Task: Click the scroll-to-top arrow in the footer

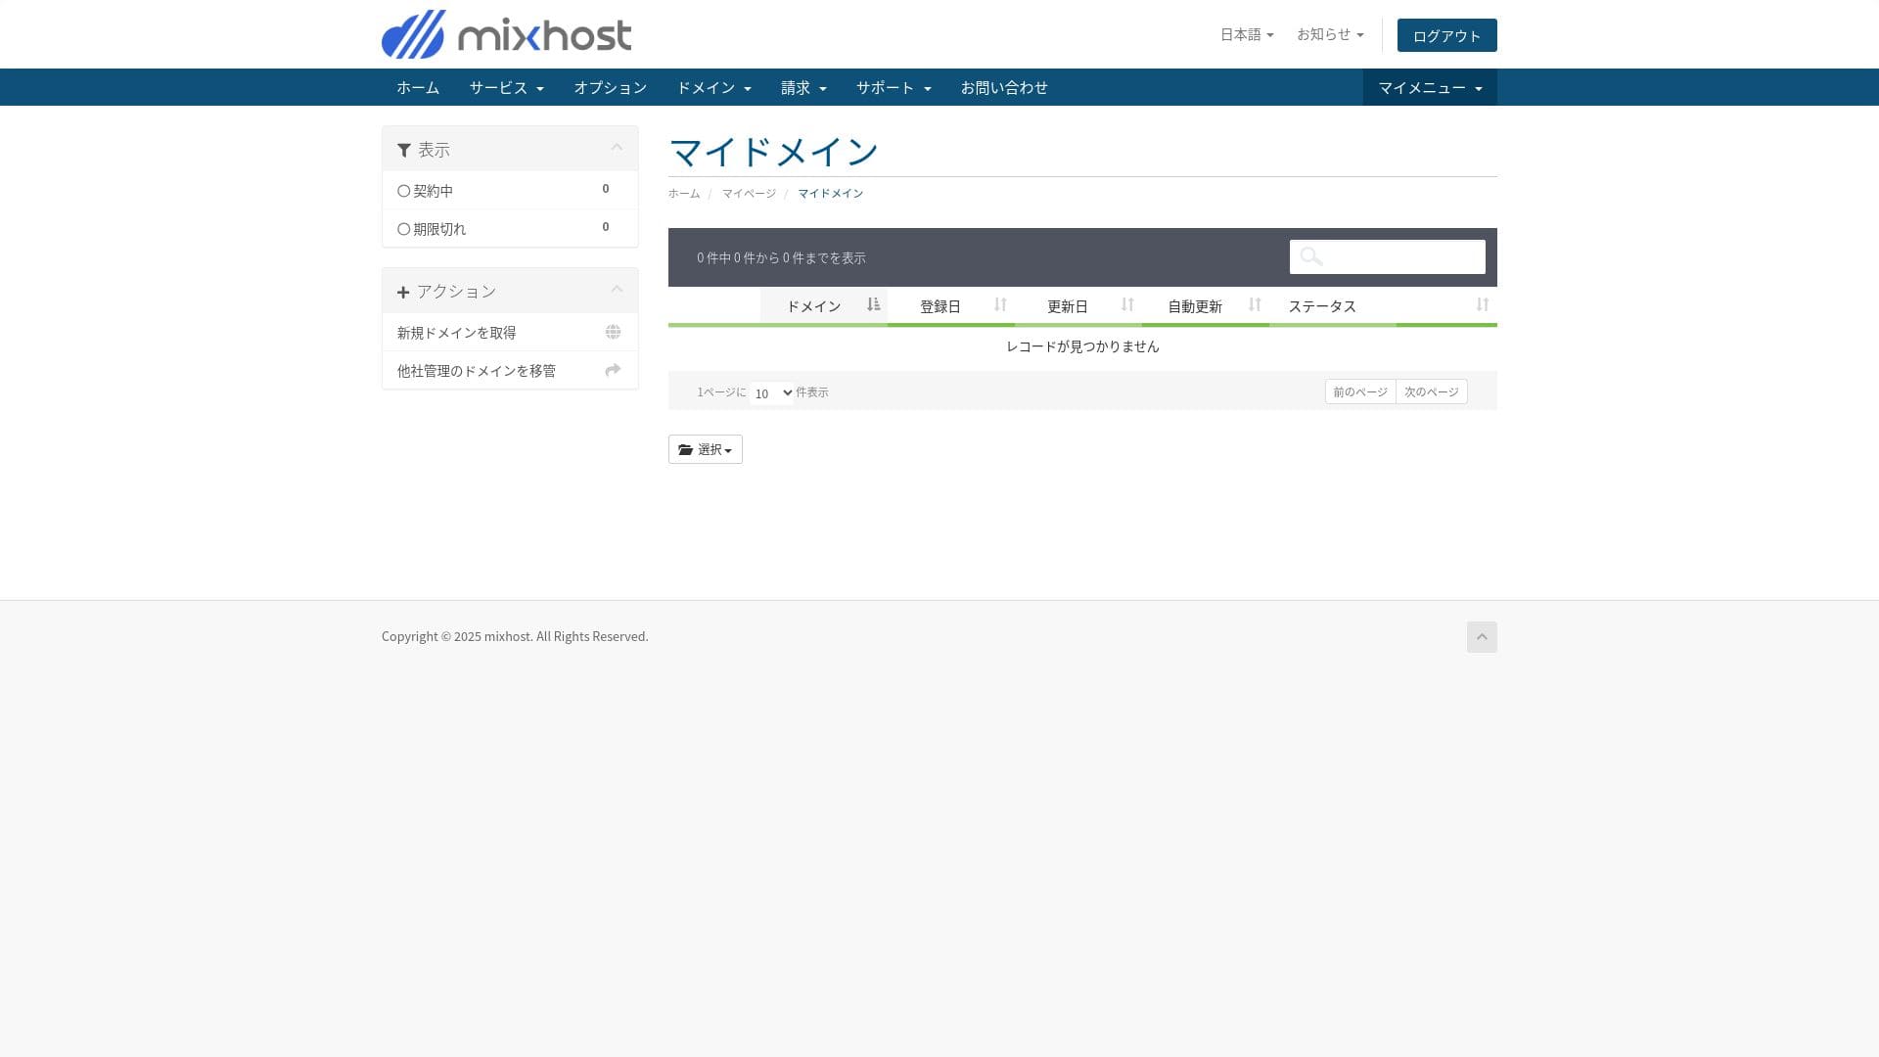Action: point(1482,637)
